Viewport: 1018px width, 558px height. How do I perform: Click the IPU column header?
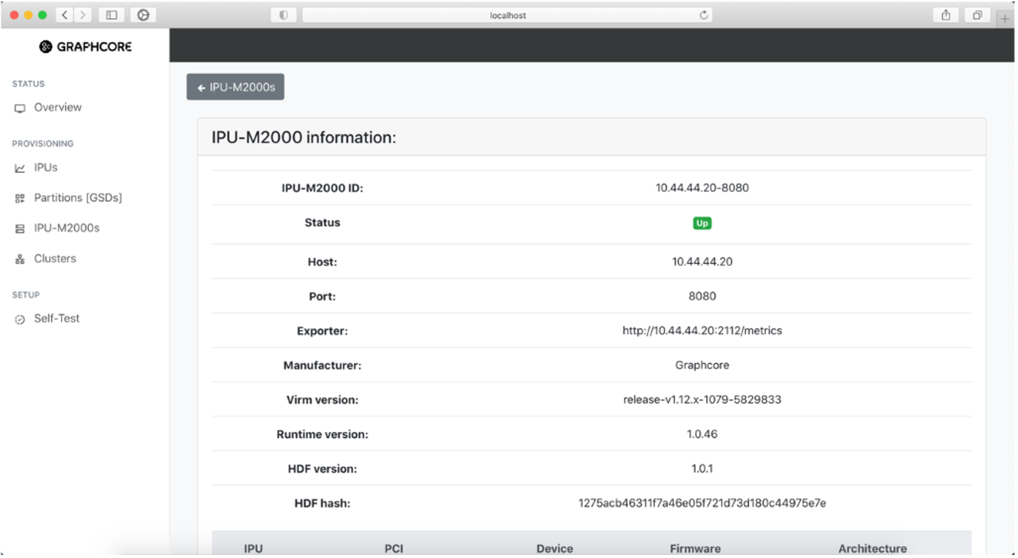click(x=253, y=548)
